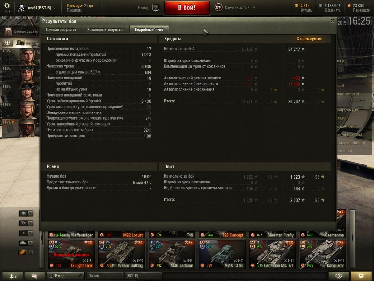The image size is (374, 281).
Task: Click the RU7 server label under gear
Action: (x=7, y=11)
